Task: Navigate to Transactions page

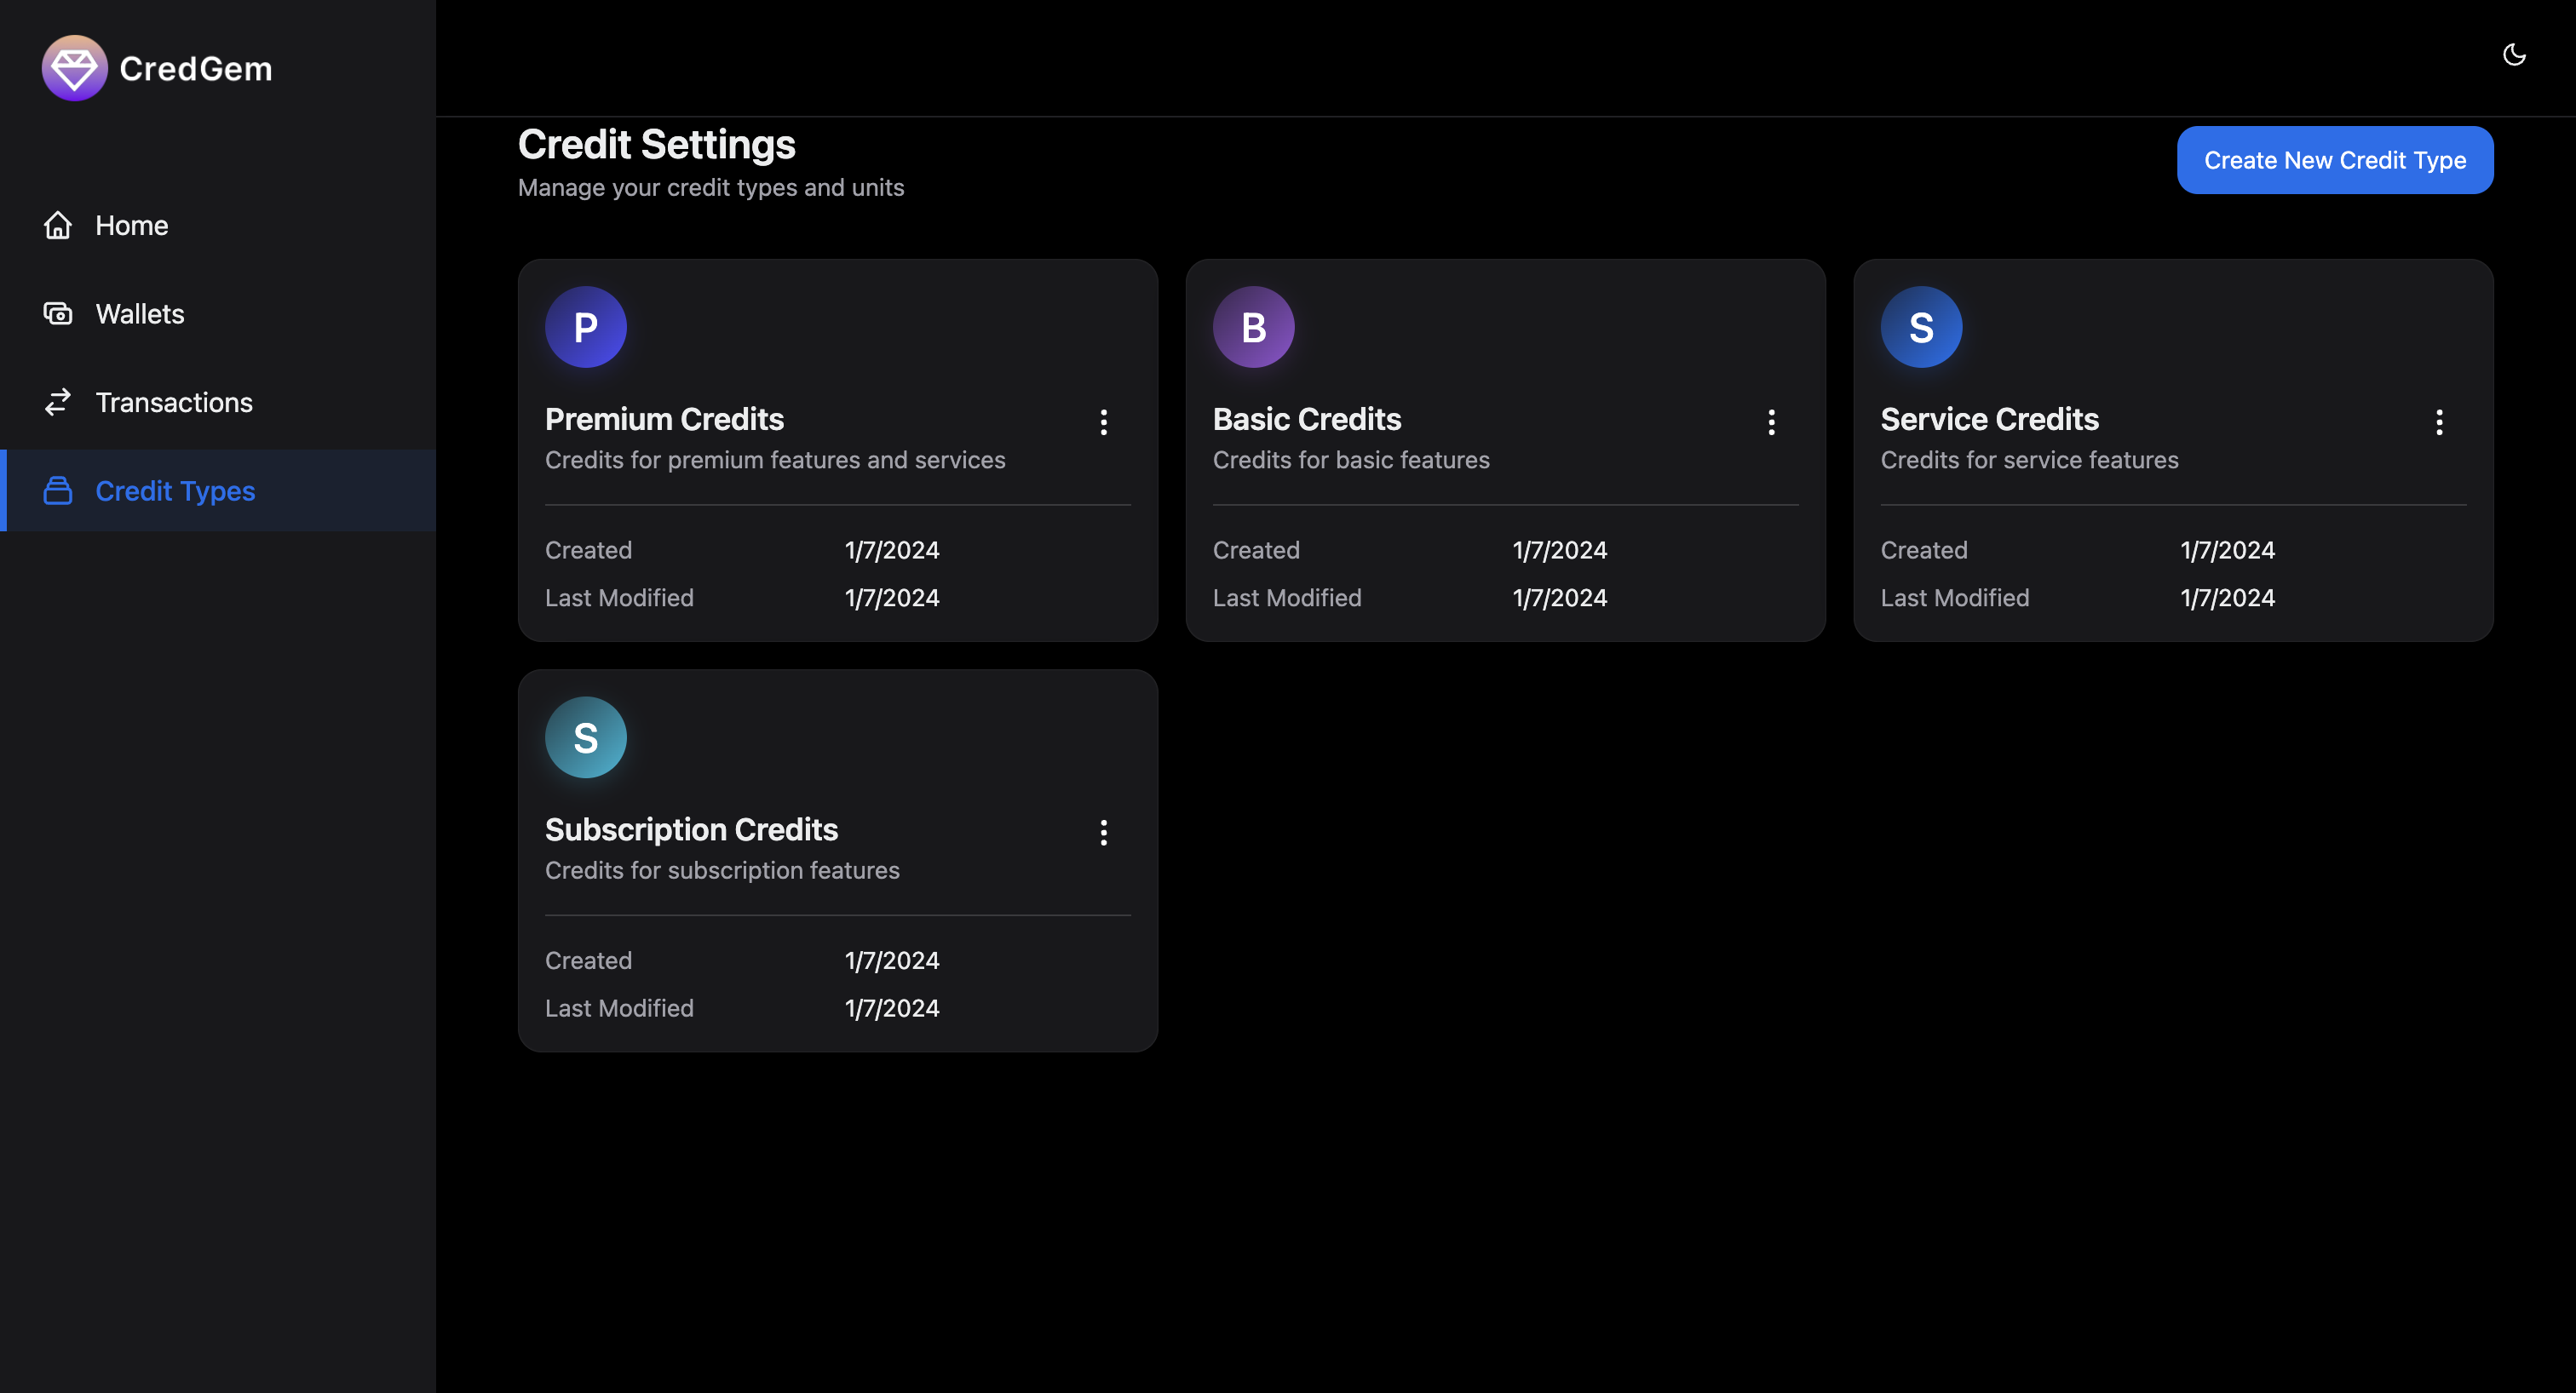Action: [174, 402]
